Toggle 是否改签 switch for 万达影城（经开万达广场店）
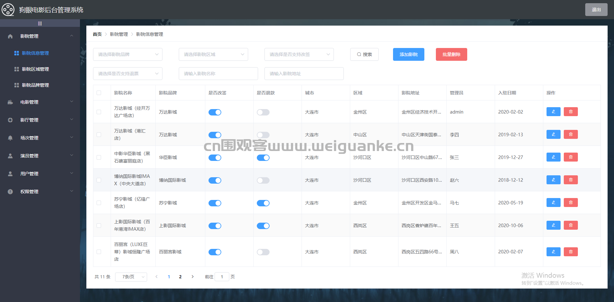Viewport: 614px width, 302px height. [x=215, y=112]
